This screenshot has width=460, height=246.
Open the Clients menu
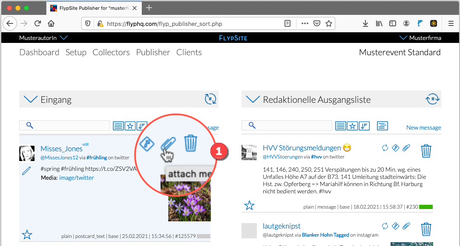[x=189, y=52]
